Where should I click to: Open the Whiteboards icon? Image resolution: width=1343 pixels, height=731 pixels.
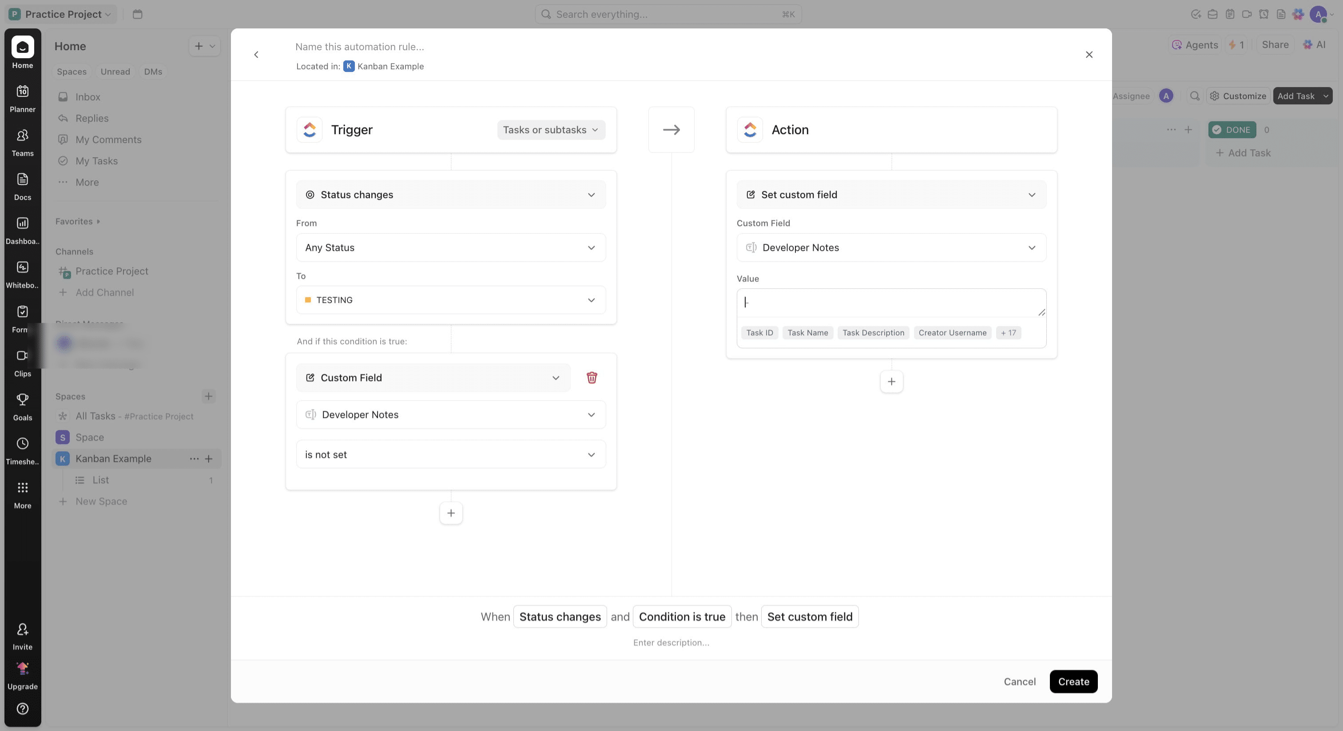tap(22, 267)
